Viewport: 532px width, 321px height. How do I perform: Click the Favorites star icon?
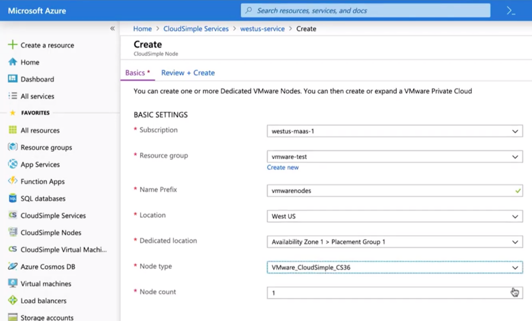coord(13,113)
